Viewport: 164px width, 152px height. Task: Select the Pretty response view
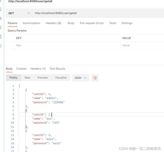[x=13, y=78]
